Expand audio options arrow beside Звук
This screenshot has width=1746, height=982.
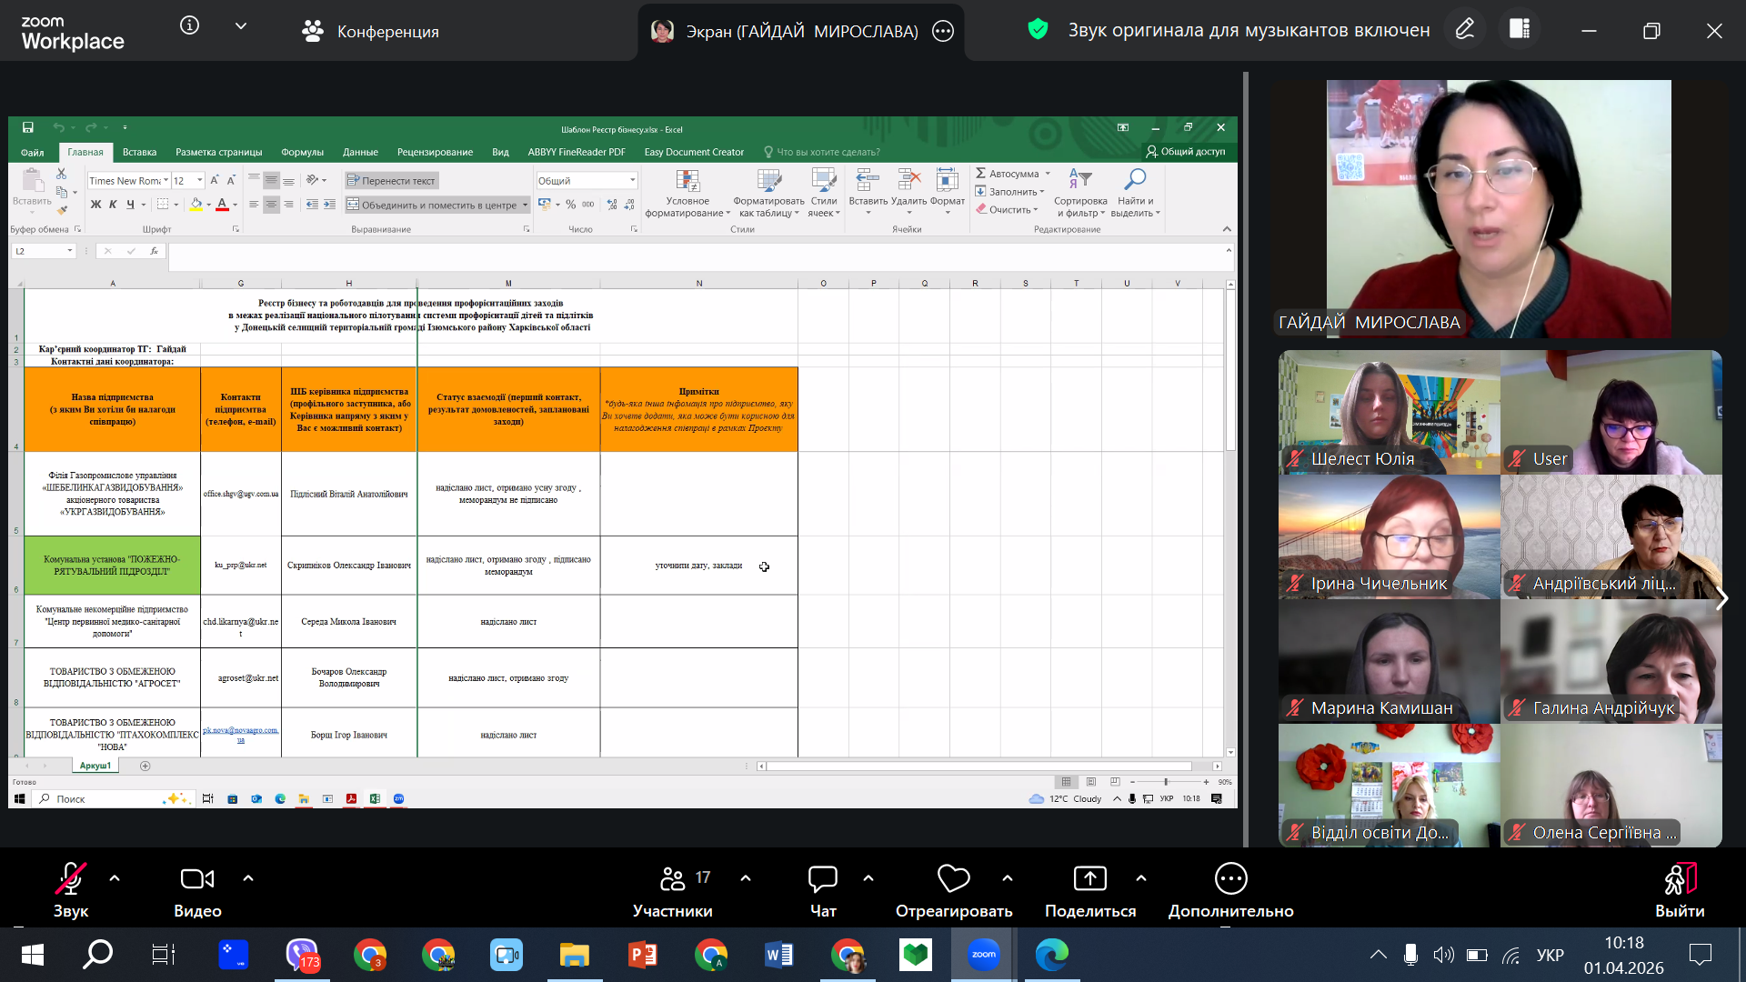(115, 878)
